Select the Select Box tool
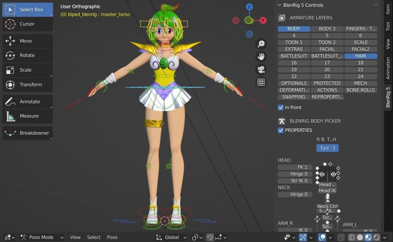The height and width of the screenshot is (242, 393). [28, 10]
